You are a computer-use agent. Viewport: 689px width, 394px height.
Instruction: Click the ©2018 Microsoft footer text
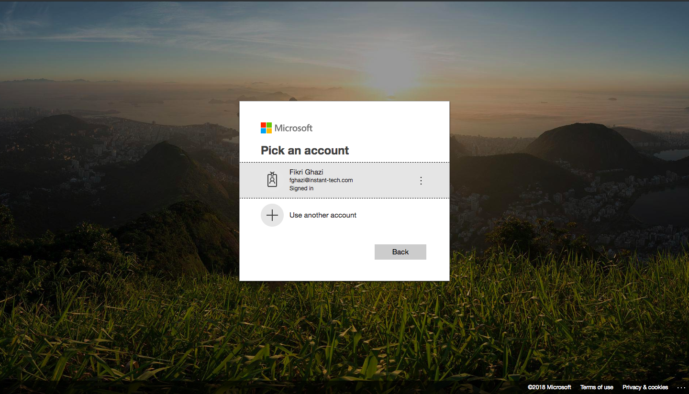click(x=549, y=387)
